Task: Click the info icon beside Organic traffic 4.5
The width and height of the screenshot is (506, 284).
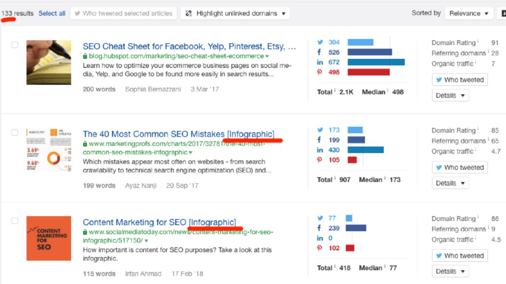Action: tap(476, 239)
